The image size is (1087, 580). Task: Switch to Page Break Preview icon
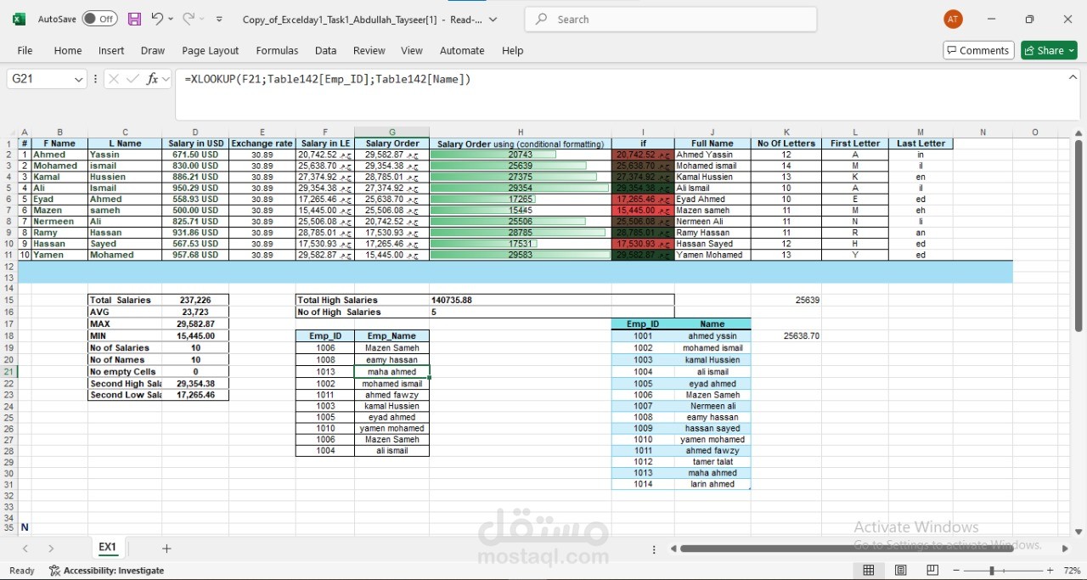coord(932,571)
